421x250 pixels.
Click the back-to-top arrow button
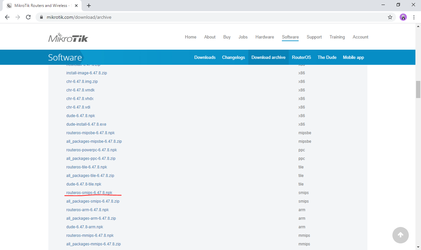coord(401,235)
